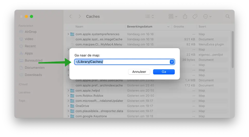Sort by the Bewerkingsdatum column header

140,26
